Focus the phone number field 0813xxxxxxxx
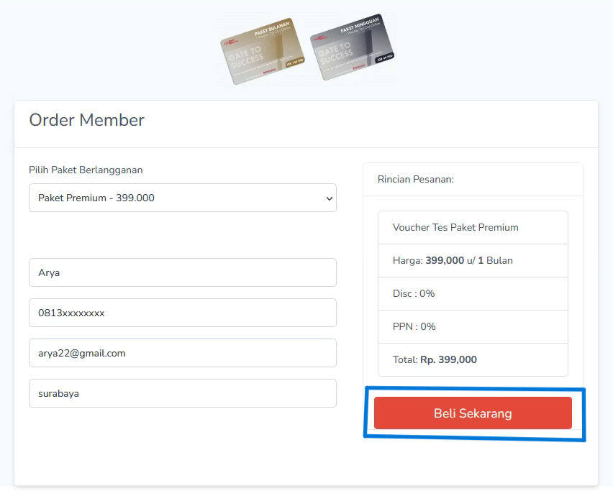The height and width of the screenshot is (501, 613). 182,313
